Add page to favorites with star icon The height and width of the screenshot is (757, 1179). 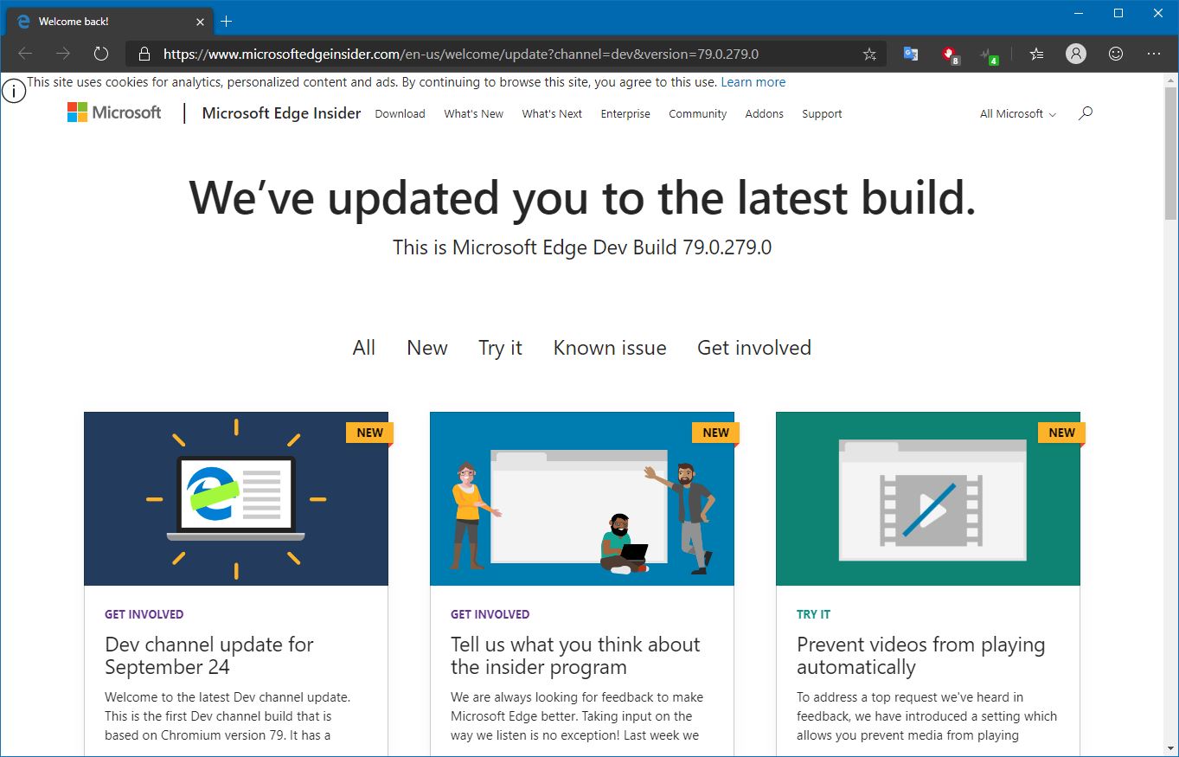869,54
